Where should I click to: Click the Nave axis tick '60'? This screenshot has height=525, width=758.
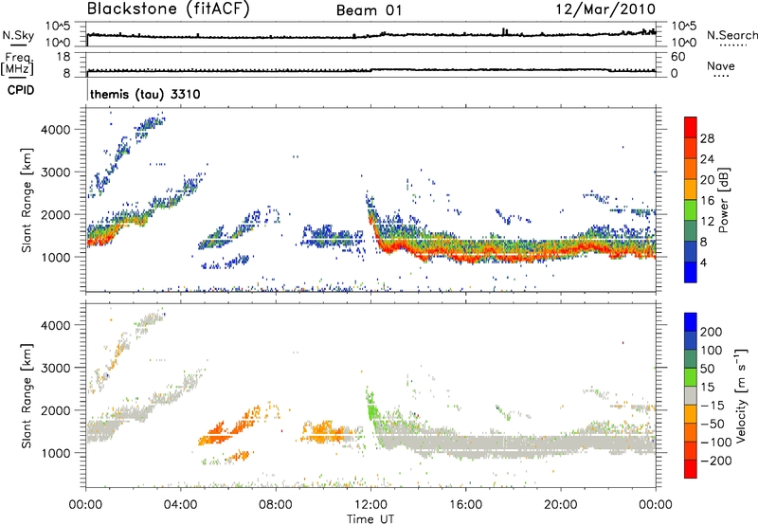[677, 57]
